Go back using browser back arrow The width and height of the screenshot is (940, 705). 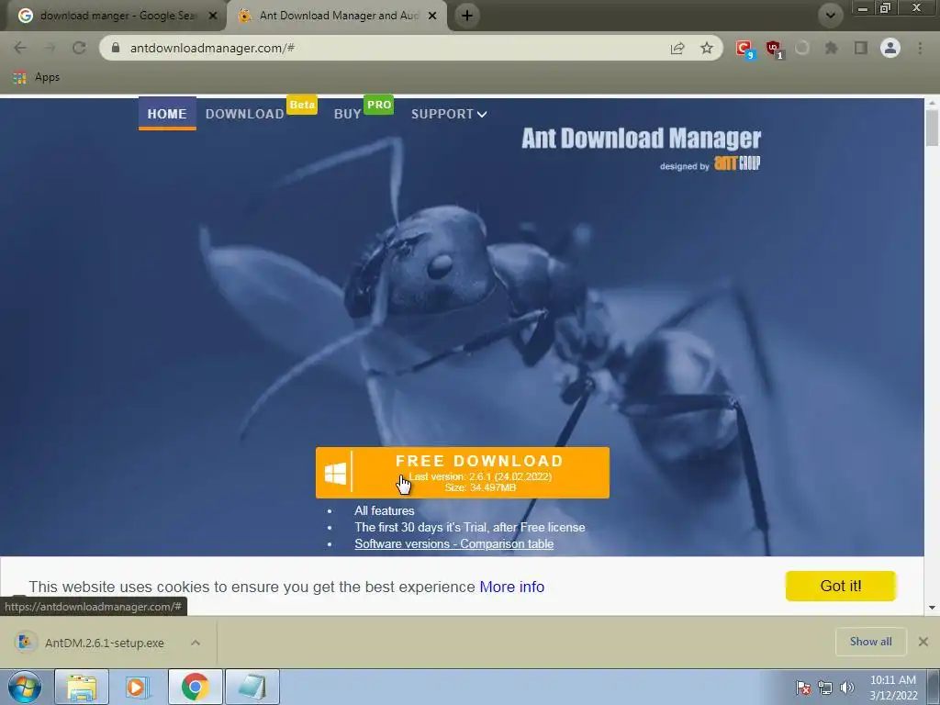coord(20,48)
